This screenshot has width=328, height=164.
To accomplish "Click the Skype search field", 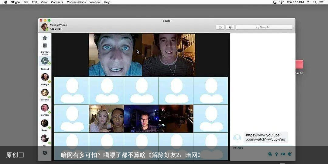I will point(264,27).
